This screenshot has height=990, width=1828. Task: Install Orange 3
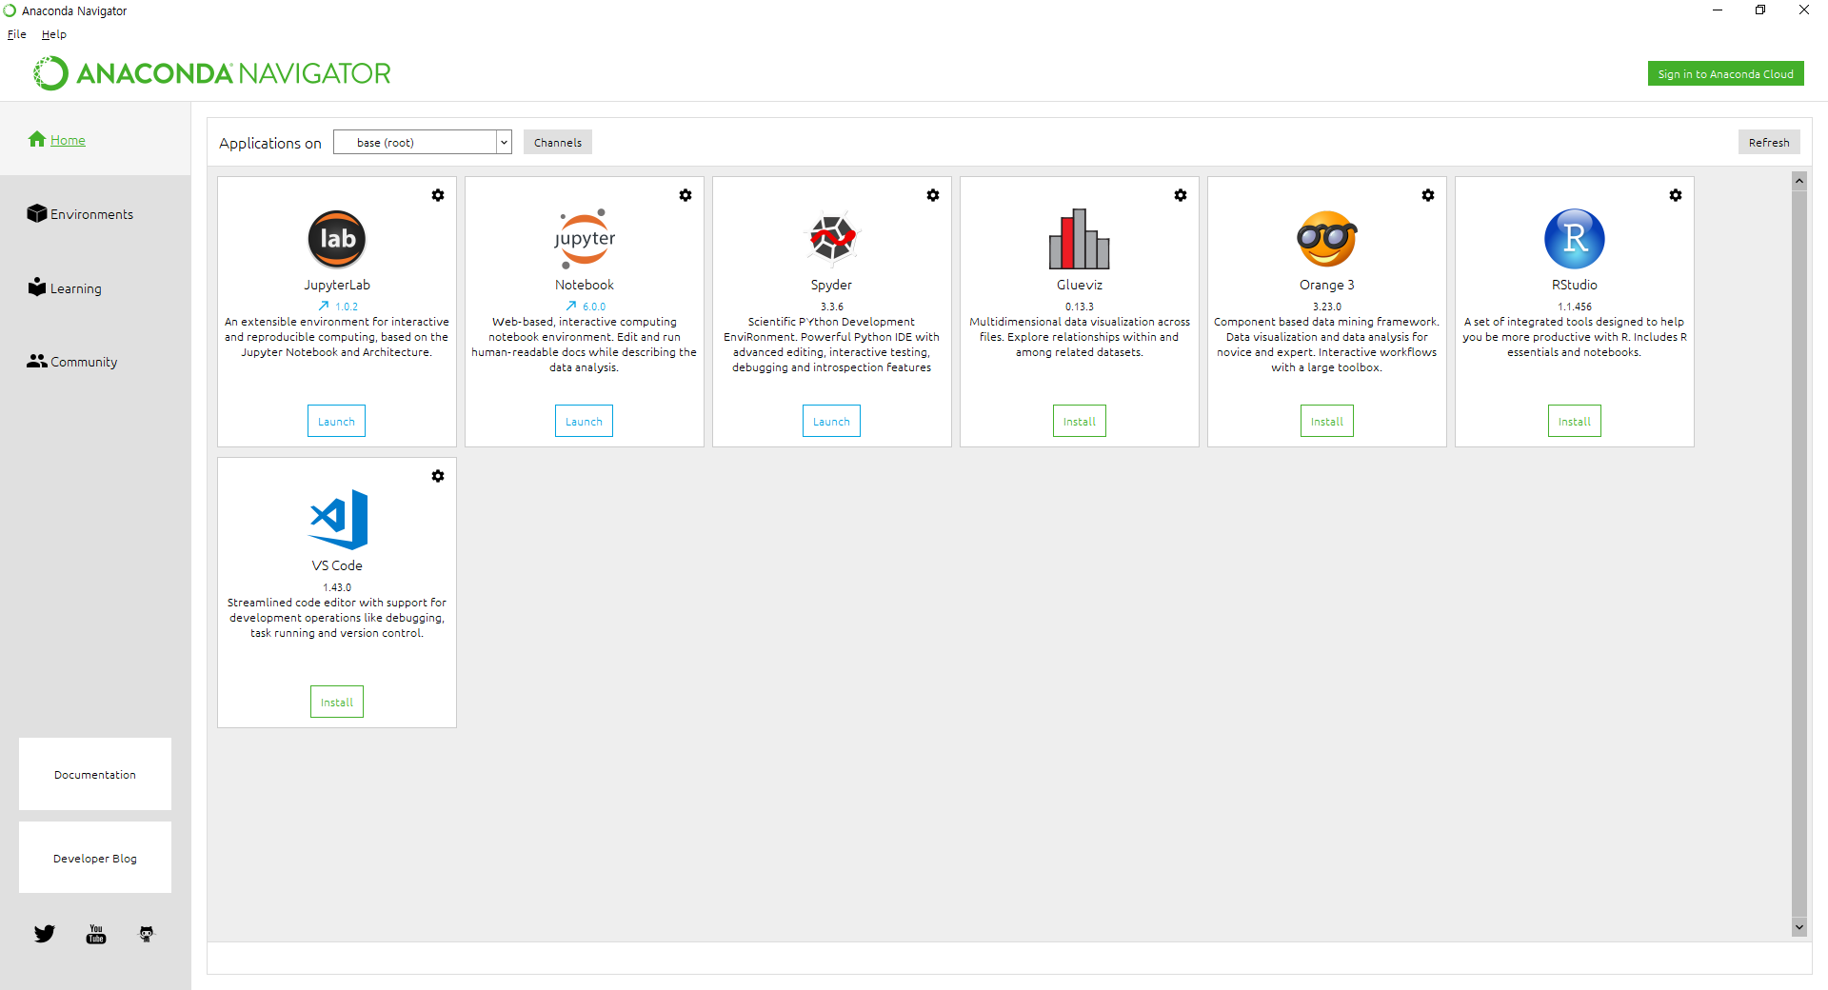click(1327, 422)
